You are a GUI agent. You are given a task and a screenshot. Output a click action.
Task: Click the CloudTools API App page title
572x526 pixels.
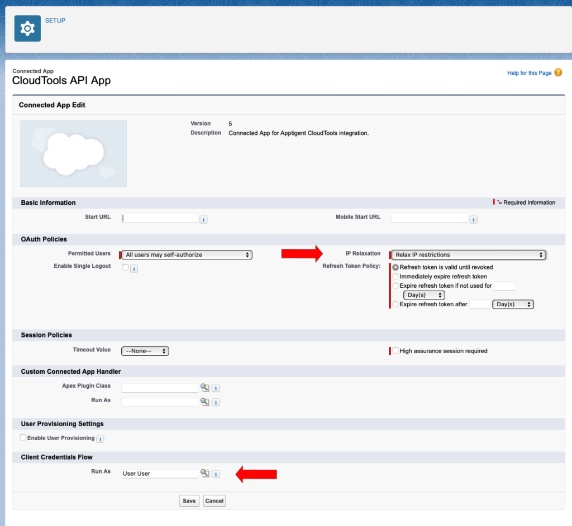tap(61, 80)
